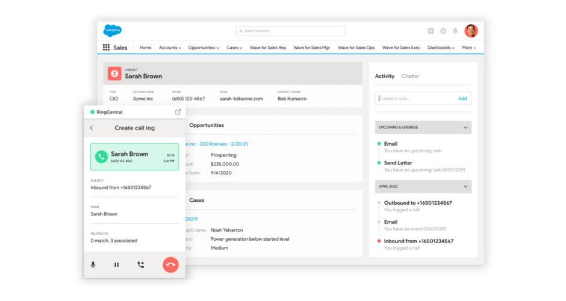Image resolution: width=566 pixels, height=301 pixels.
Task: Click the Add task link
Action: pos(462,99)
